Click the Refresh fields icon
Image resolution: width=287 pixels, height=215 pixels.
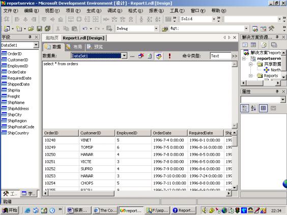pos(150,56)
